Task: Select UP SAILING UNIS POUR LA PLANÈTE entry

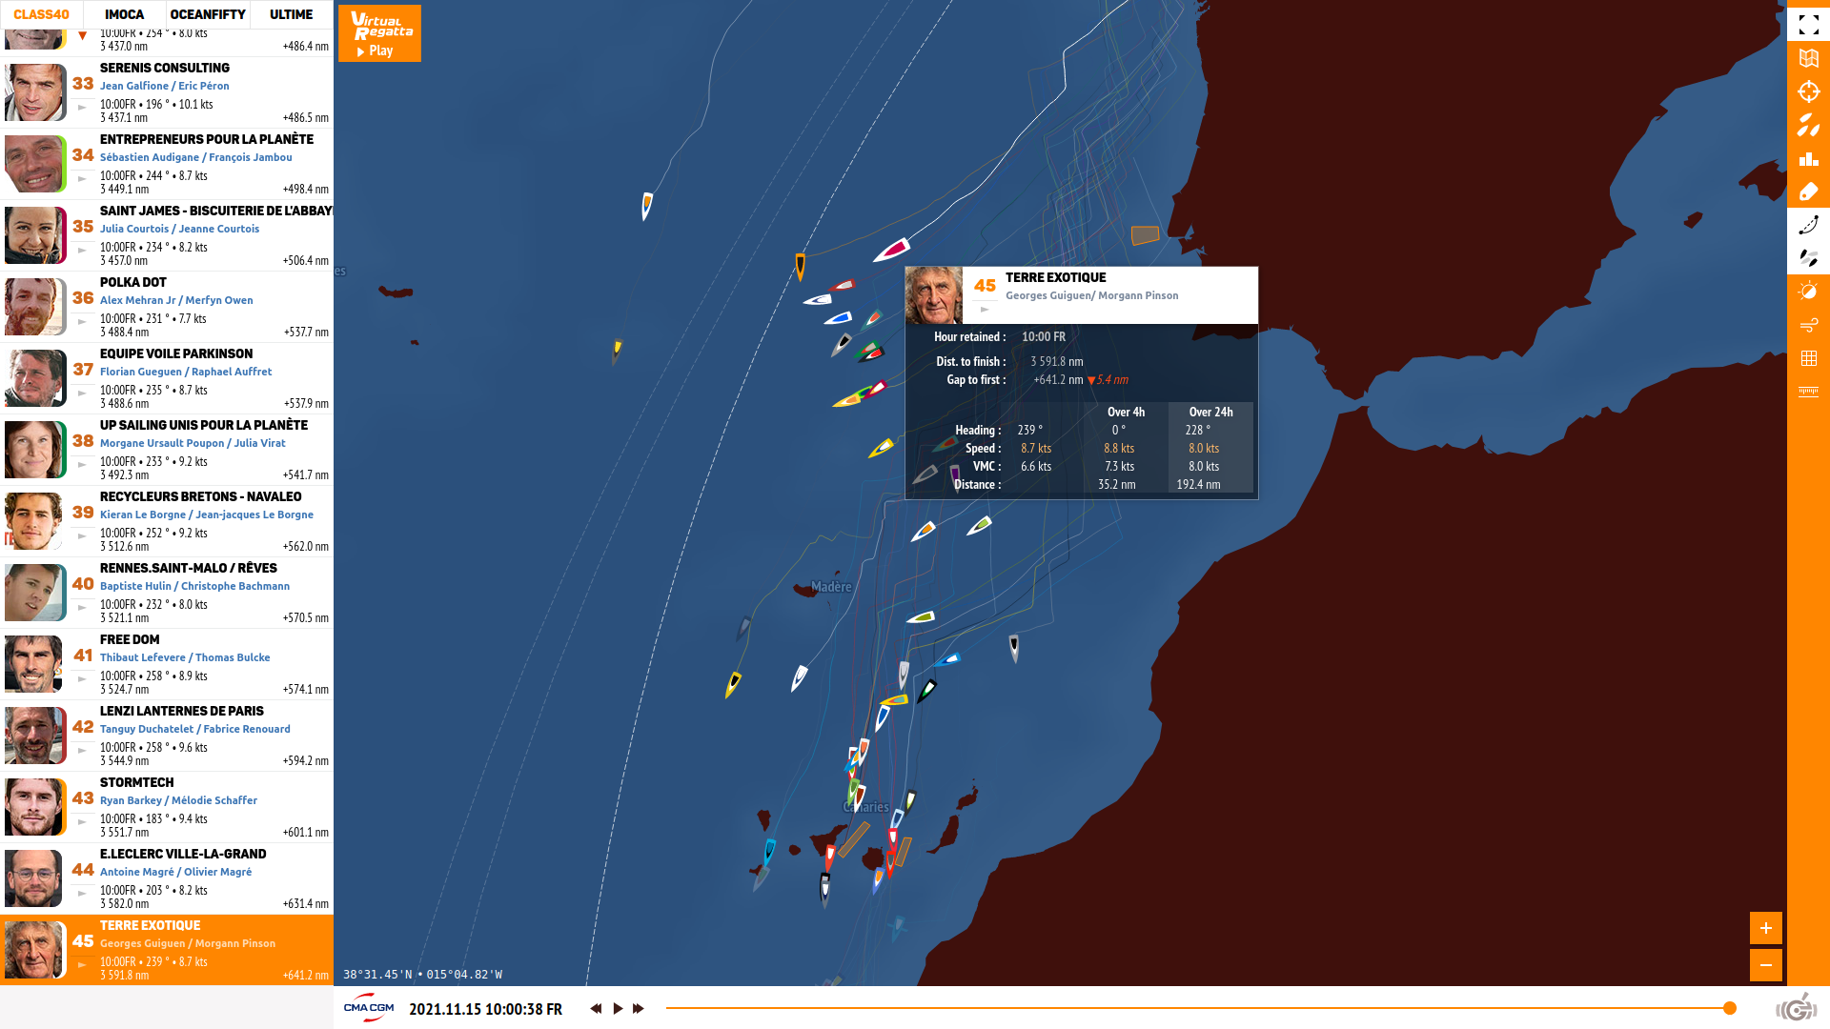Action: coord(167,450)
